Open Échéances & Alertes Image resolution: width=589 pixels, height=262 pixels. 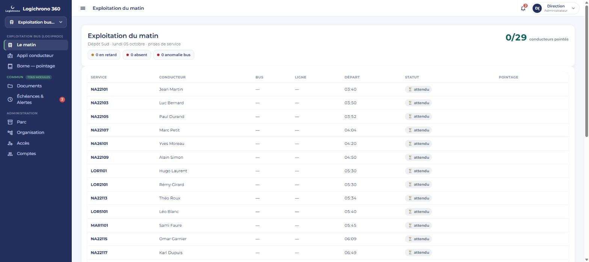click(x=36, y=99)
